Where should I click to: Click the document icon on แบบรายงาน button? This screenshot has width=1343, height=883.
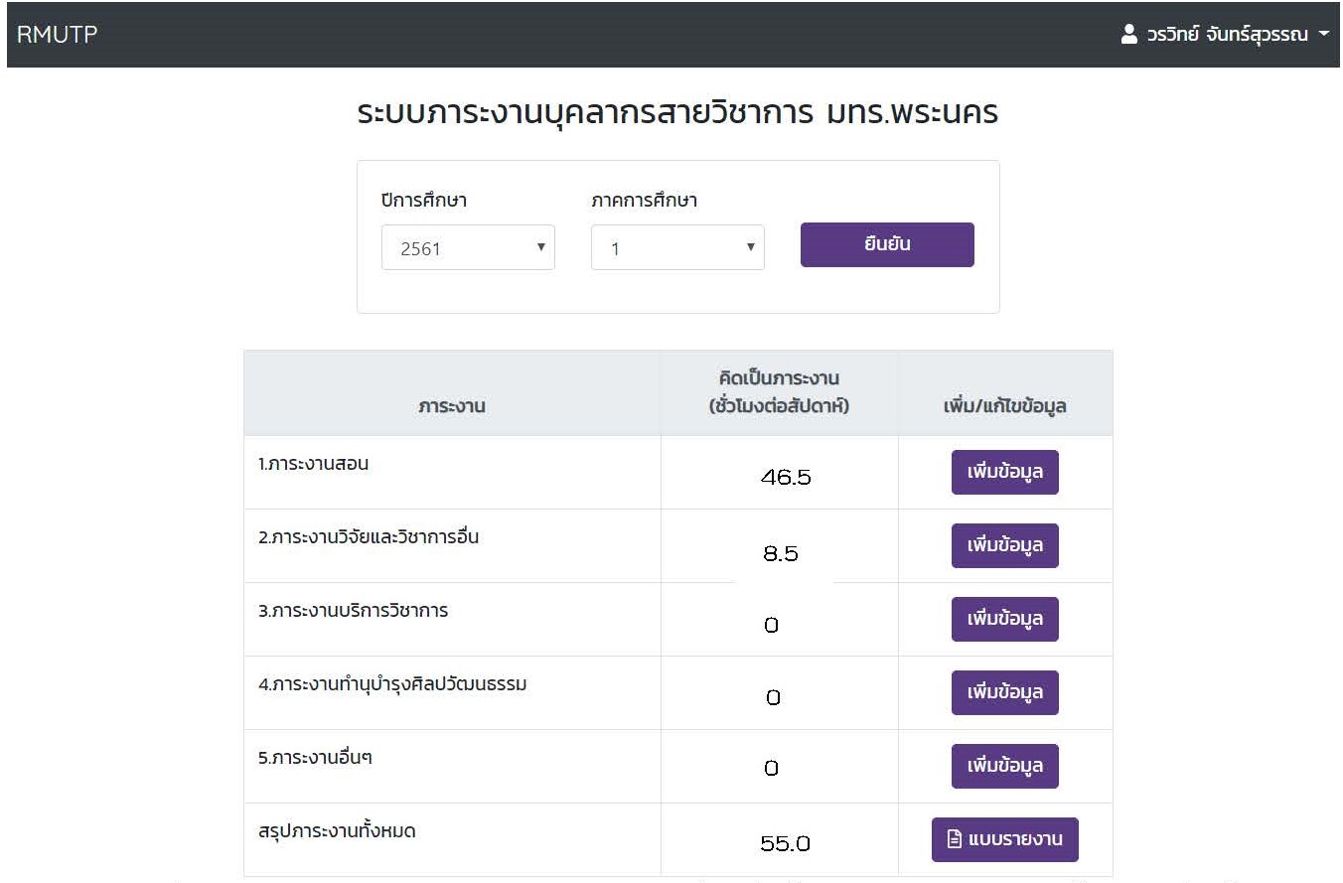(955, 839)
